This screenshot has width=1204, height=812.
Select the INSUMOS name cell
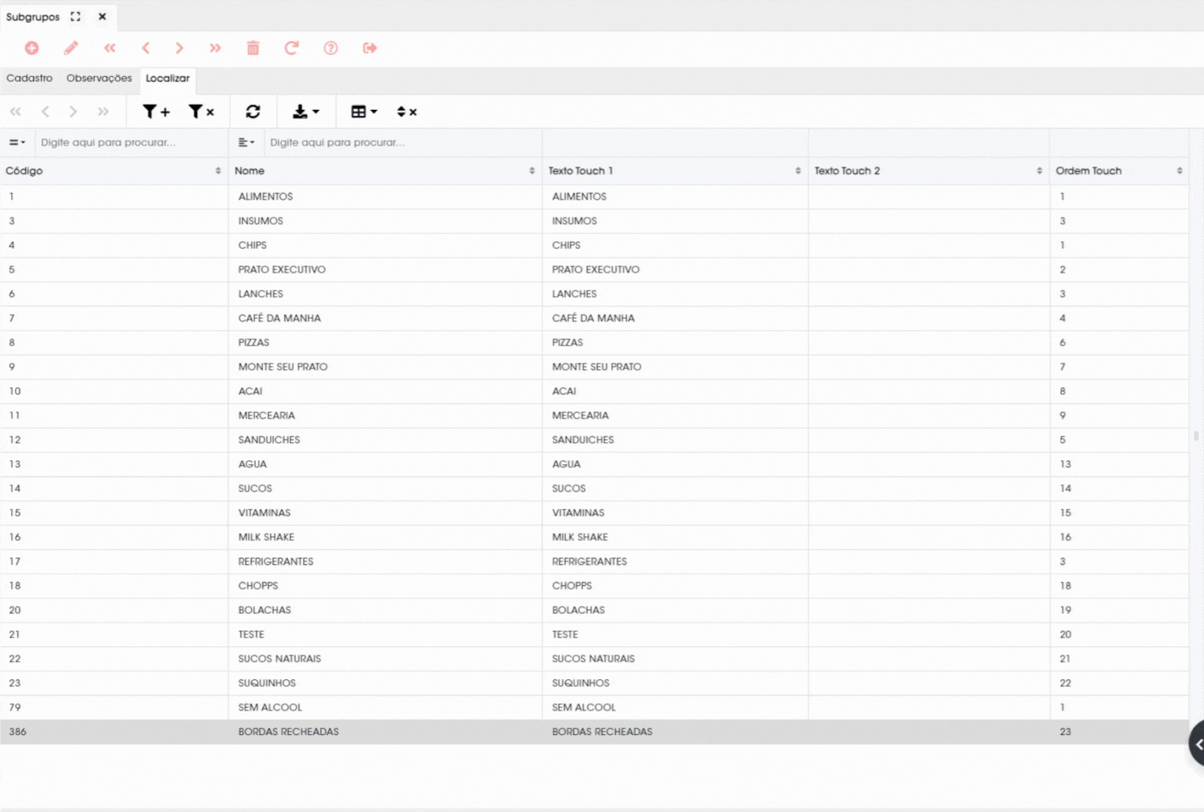(385, 221)
